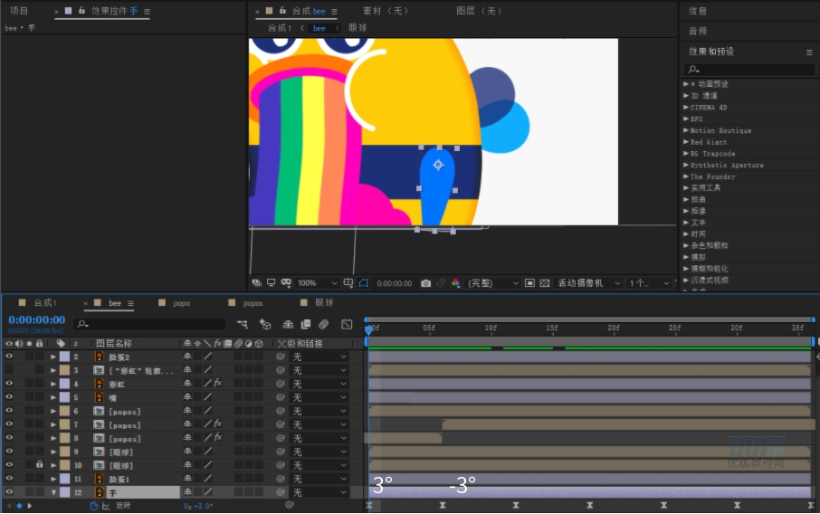This screenshot has height=514, width=820.
Task: Click the region of interest icon
Action: coord(529,283)
